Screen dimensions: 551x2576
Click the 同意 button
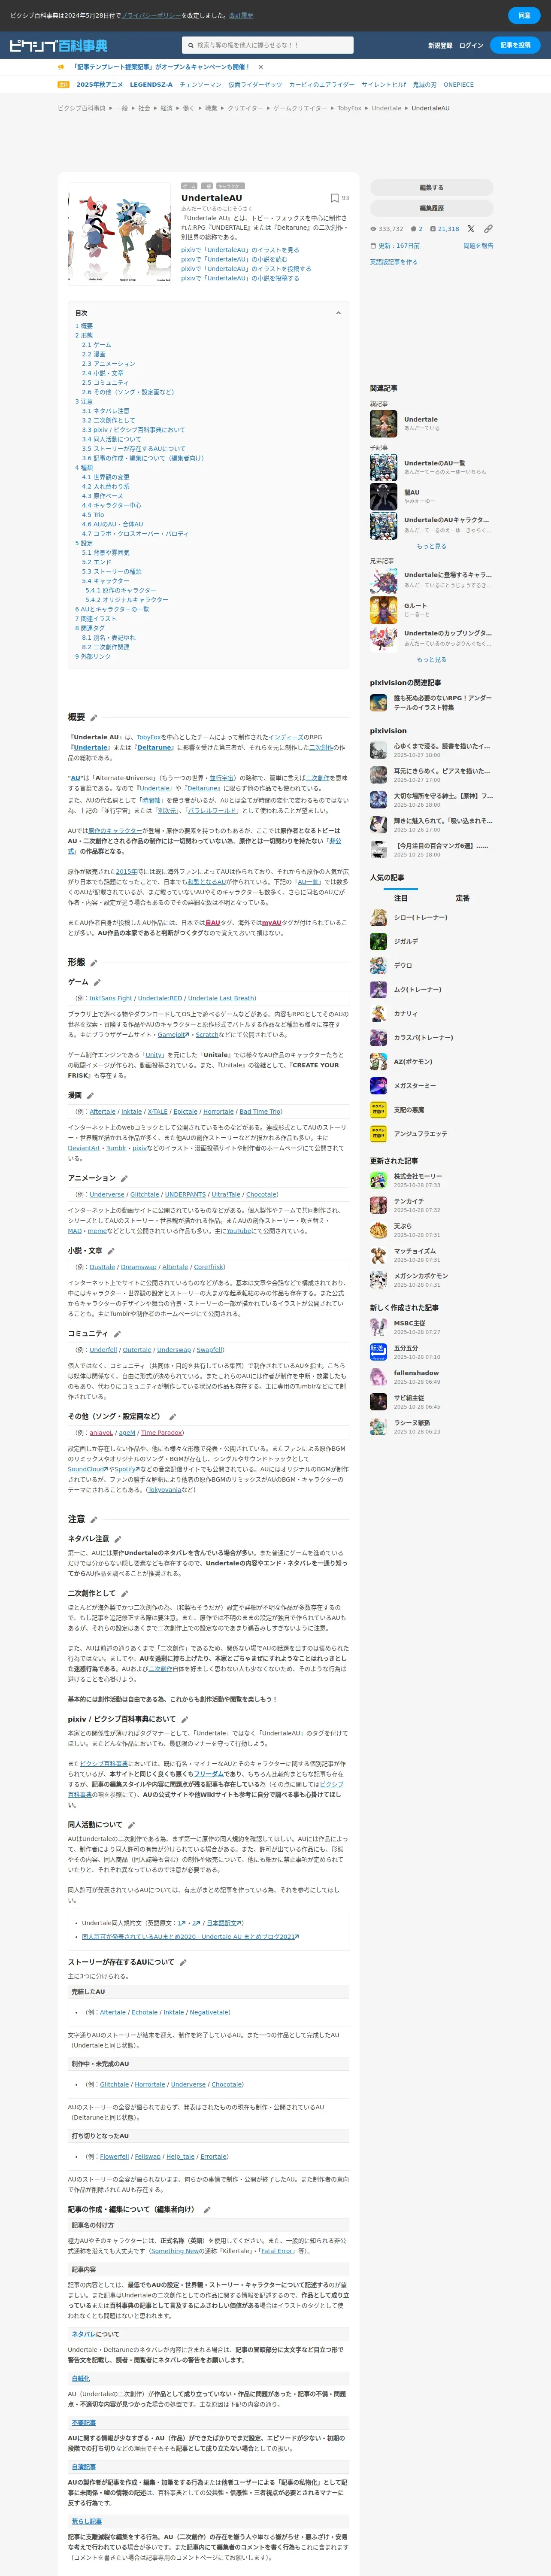[x=524, y=15]
